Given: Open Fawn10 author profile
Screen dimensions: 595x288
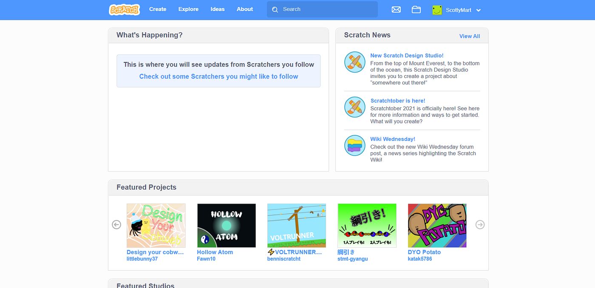Looking at the screenshot, I should (206, 259).
